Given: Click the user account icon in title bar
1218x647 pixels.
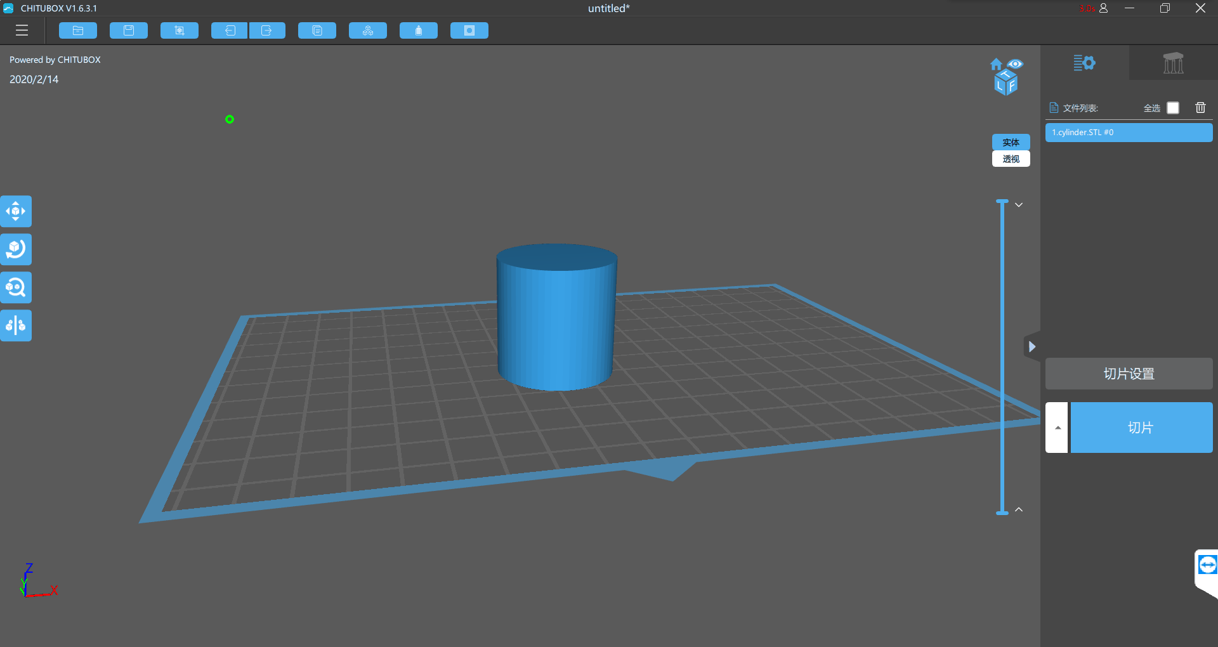Looking at the screenshot, I should [x=1104, y=8].
